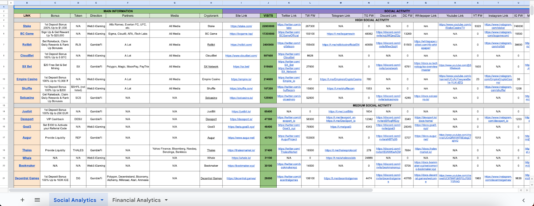The width and height of the screenshot is (534, 206).
Task: Click the horizontal scrollbar right arrow
Action: click(527, 190)
